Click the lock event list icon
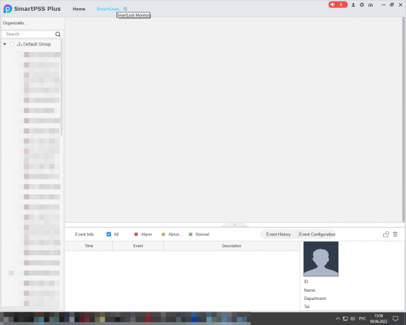 [x=386, y=234]
